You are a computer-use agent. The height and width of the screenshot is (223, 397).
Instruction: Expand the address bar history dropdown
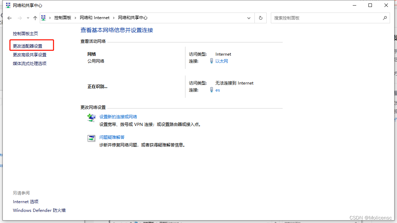point(249,18)
